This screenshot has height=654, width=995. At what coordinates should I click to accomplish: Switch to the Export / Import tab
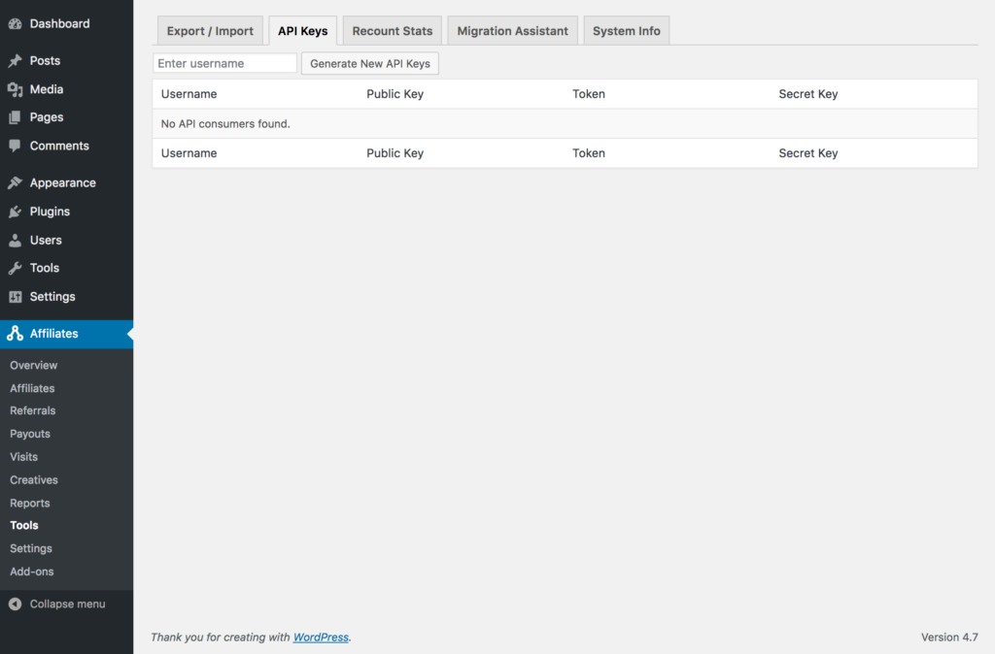210,30
